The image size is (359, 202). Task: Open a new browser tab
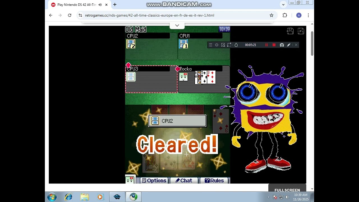point(115,5)
